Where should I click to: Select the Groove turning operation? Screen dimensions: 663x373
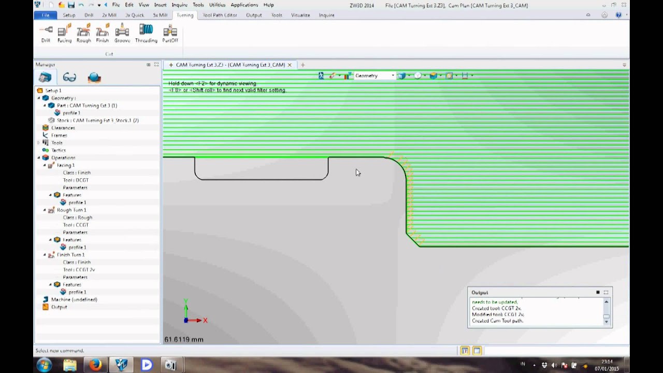pyautogui.click(x=122, y=34)
